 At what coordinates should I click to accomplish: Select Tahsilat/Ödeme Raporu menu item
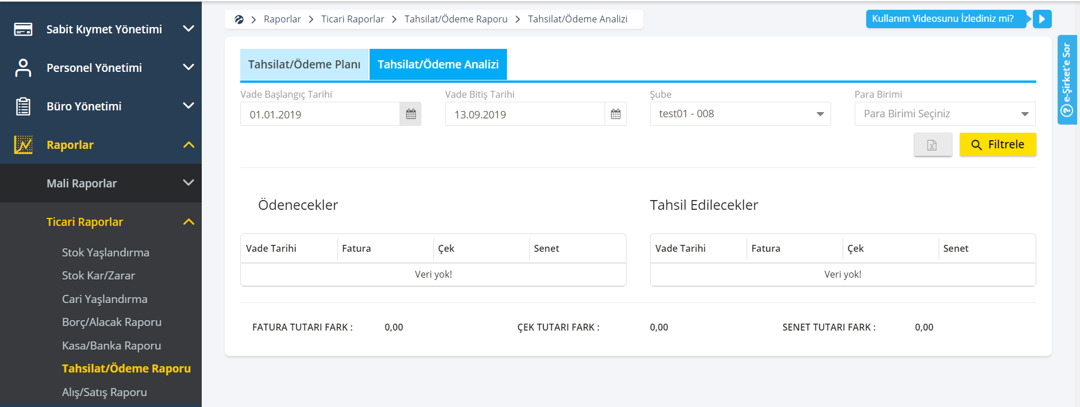coord(126,368)
